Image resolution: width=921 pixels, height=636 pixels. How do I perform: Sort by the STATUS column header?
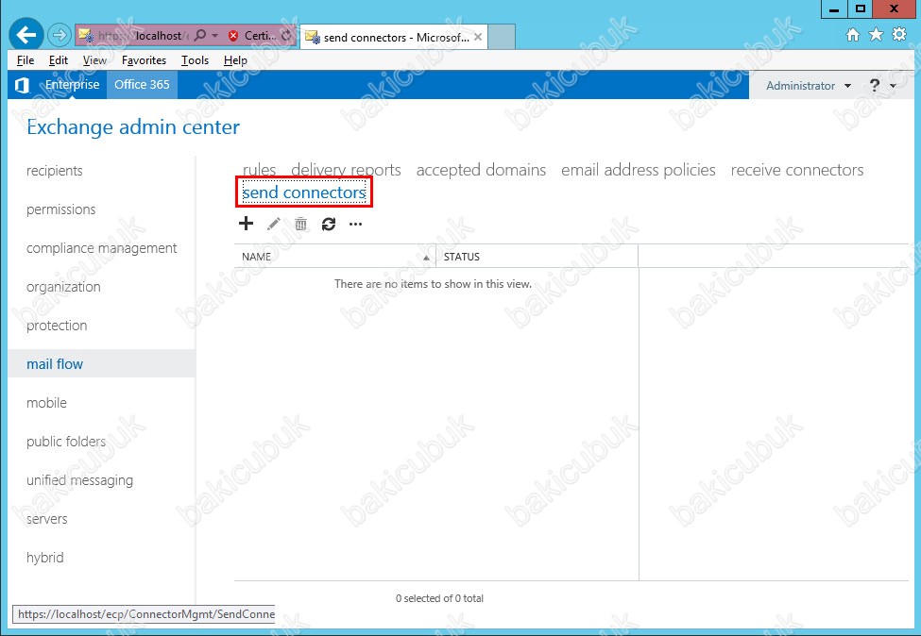pyautogui.click(x=537, y=257)
